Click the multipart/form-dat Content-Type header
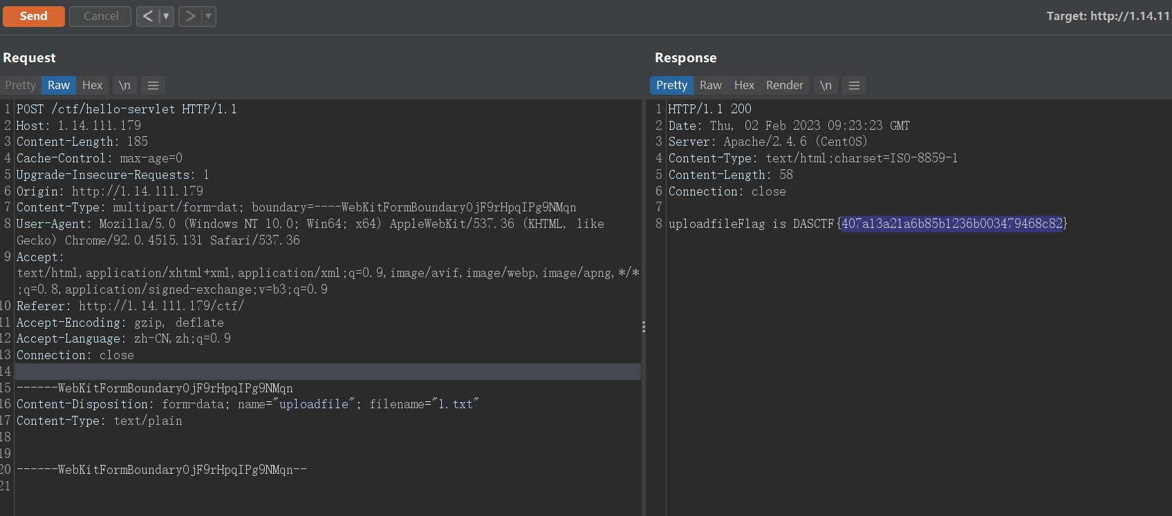 296,207
